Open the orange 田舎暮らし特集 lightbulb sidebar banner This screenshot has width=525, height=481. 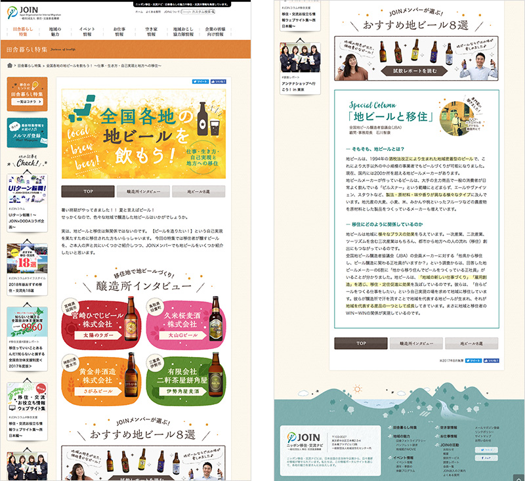(x=27, y=94)
